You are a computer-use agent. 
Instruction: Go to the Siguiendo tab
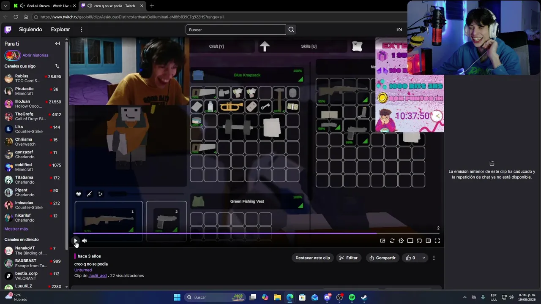click(x=30, y=30)
